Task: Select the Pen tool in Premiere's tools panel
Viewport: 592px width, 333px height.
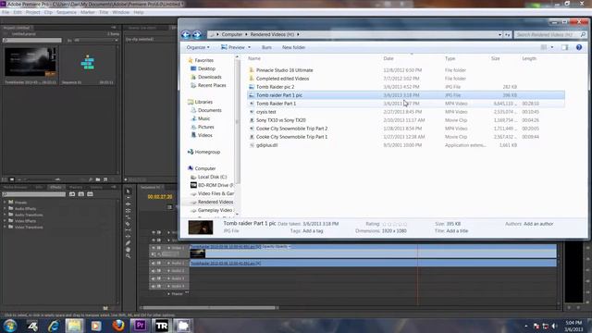Action: coord(128,243)
